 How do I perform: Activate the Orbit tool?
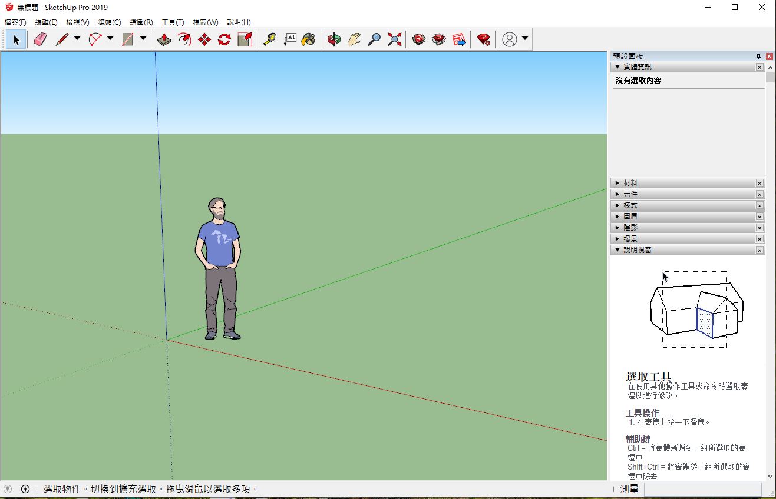coord(334,39)
